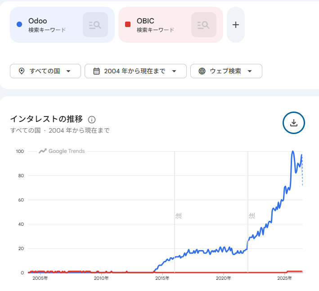This screenshot has height=291, width=319.
Task: Open search details icon for OBIC term
Action: 204,25
